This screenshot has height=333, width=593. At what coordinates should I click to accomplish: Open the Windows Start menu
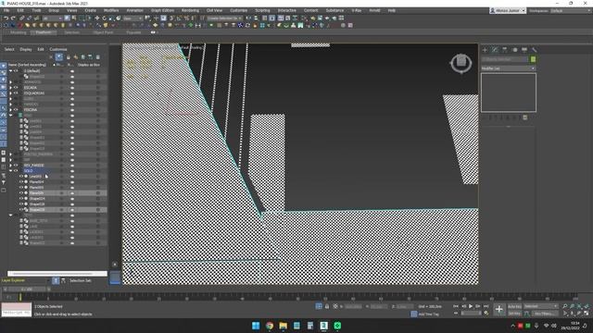(x=256, y=326)
